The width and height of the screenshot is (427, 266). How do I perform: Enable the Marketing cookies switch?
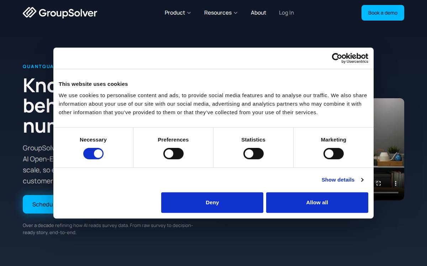click(x=333, y=154)
